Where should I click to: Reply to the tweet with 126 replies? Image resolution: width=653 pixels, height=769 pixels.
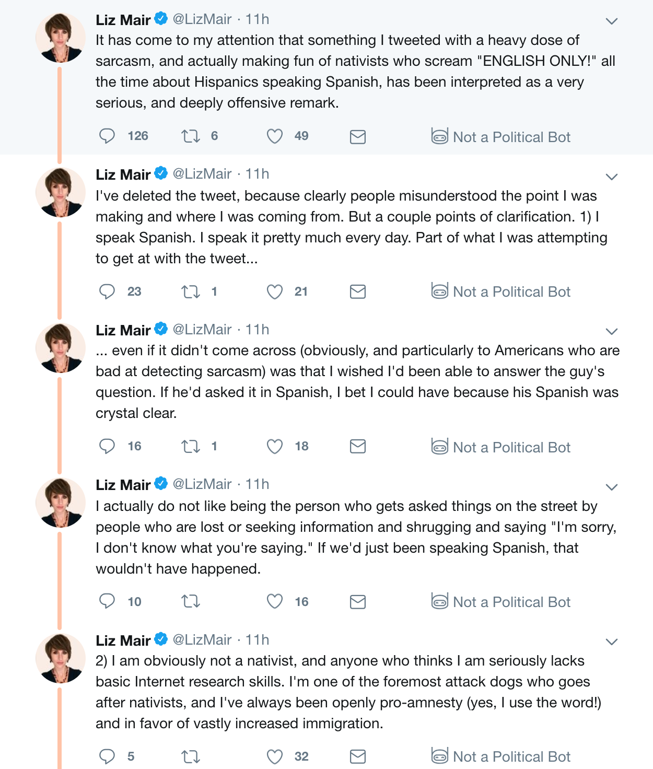(107, 136)
